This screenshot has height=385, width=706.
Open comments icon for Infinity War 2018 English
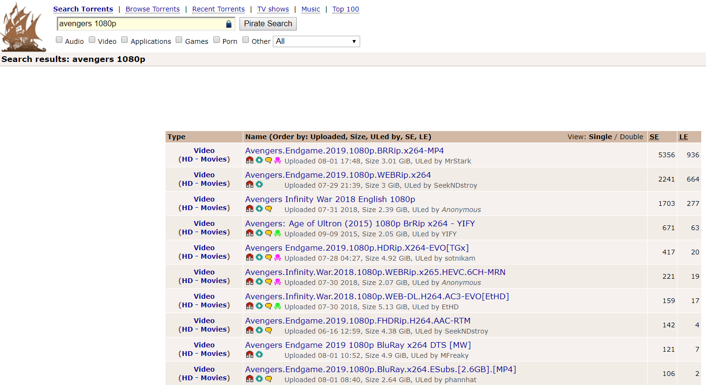(269, 209)
